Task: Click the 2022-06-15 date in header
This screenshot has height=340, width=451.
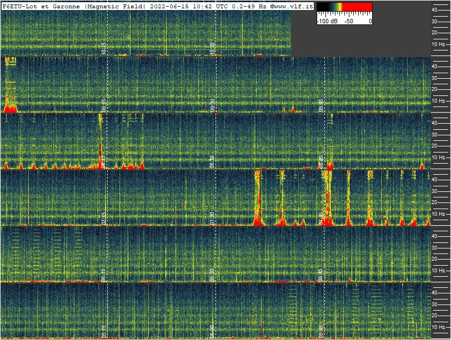Action: pyautogui.click(x=168, y=6)
